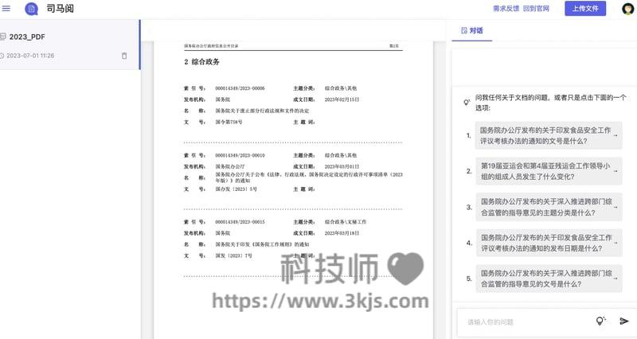Switch to the 对话 tab

click(472, 30)
